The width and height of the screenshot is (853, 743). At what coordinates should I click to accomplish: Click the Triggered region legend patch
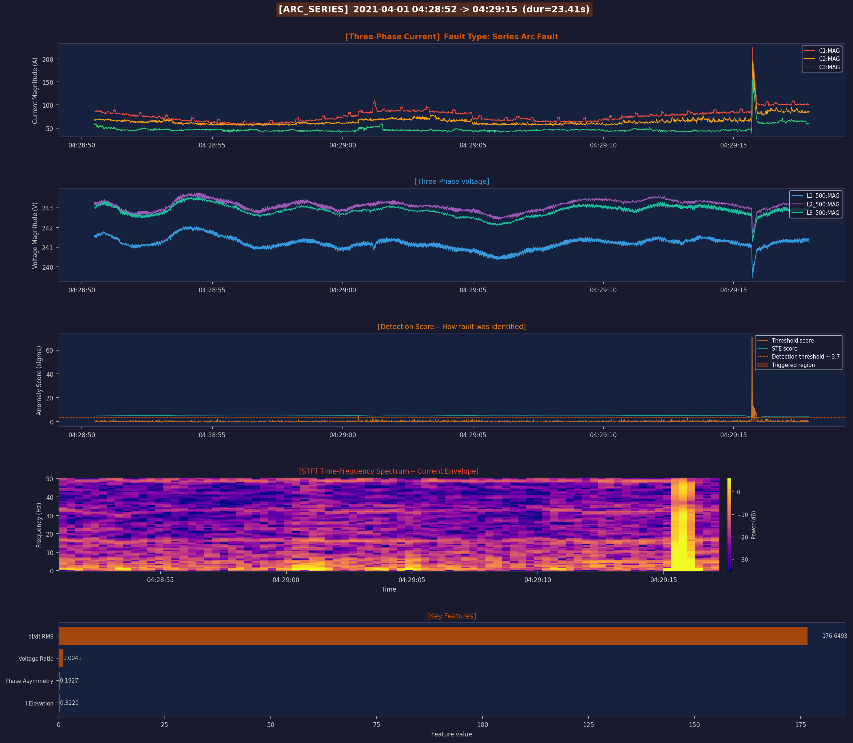tap(762, 365)
